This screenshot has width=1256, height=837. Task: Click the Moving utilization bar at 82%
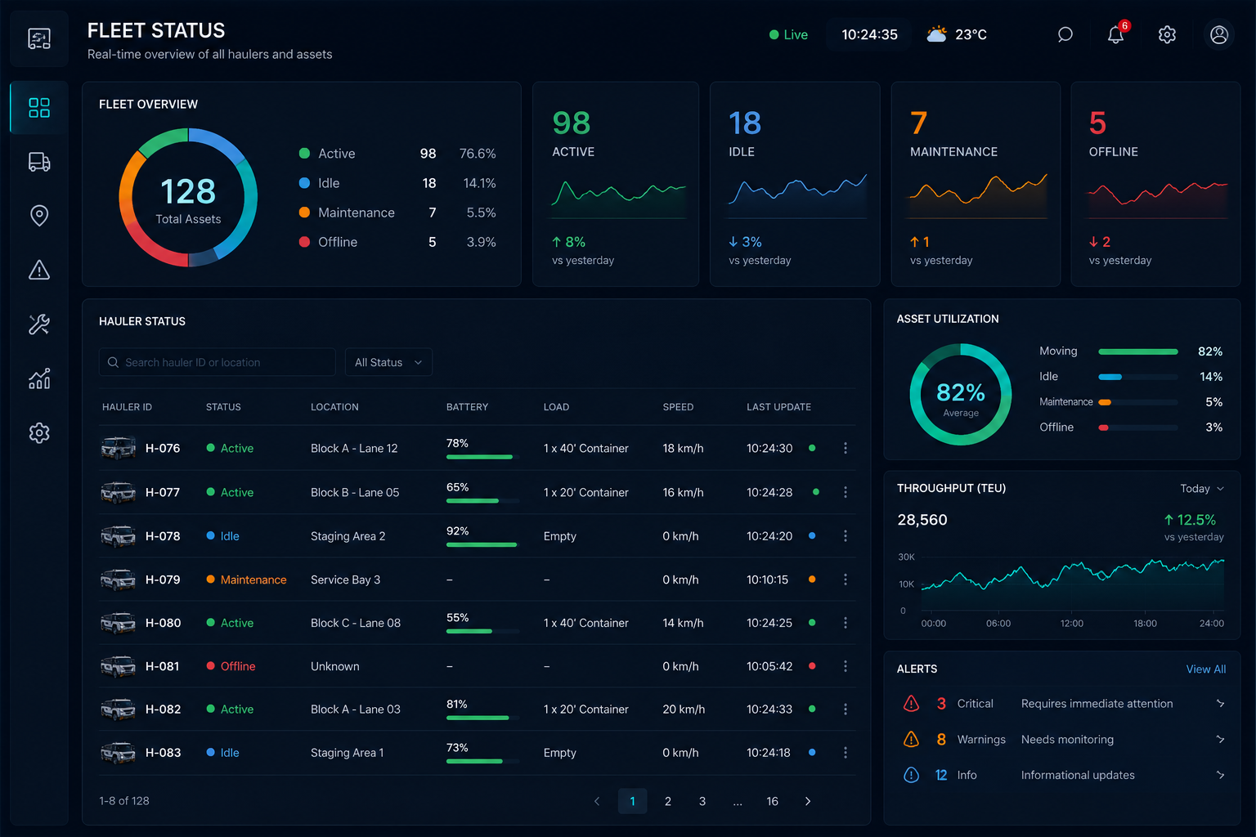(x=1138, y=351)
